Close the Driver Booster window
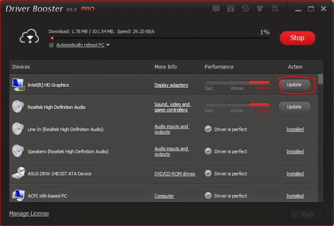This screenshot has width=334, height=226. [x=324, y=8]
